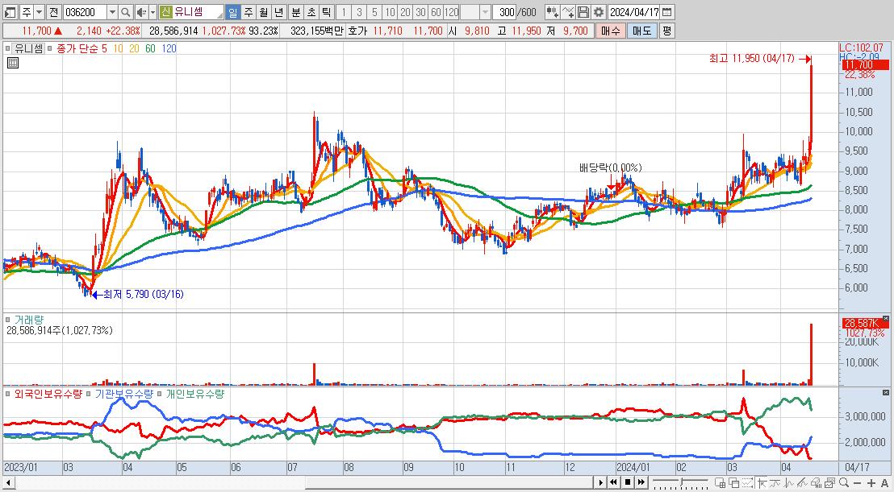Click the fast-forward button in bottom toolbar
This screenshot has width=894, height=492.
pos(641,483)
